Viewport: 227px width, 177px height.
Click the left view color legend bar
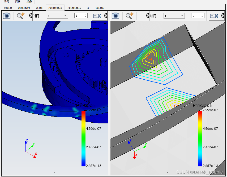[83, 139]
